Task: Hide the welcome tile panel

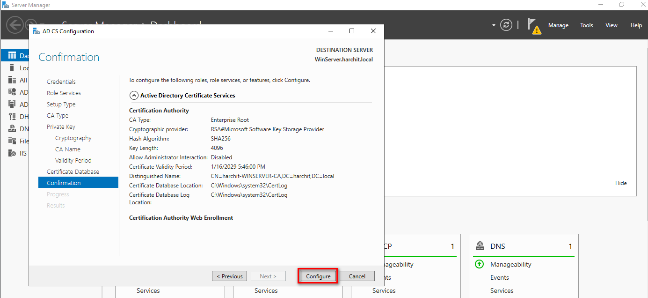Action: click(x=621, y=183)
